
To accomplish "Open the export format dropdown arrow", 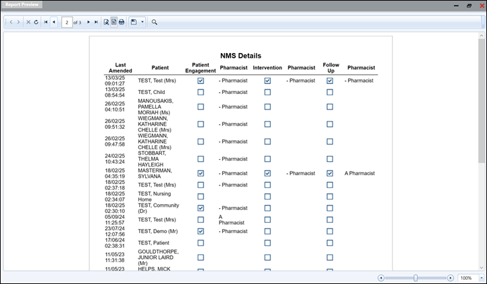I will 142,22.
